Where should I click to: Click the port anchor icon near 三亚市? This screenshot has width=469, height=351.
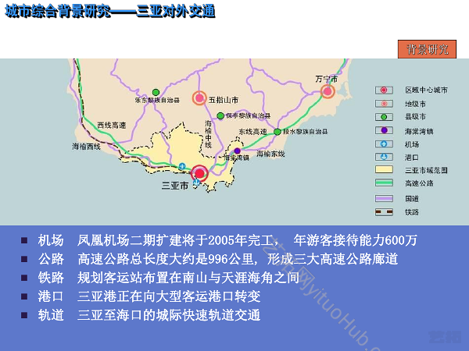pyautogui.click(x=196, y=183)
